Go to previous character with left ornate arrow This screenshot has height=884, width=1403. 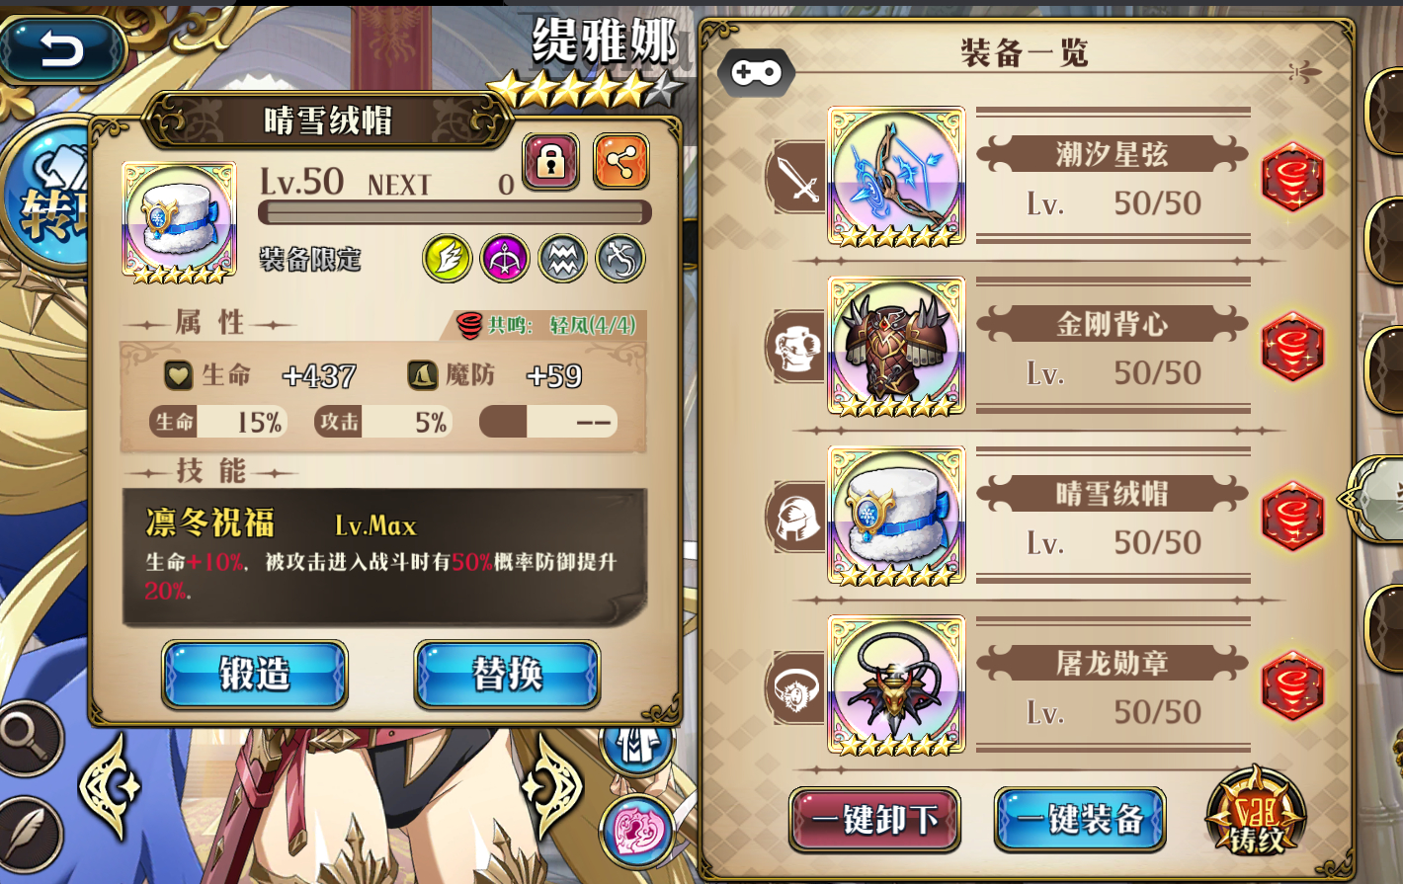click(109, 787)
